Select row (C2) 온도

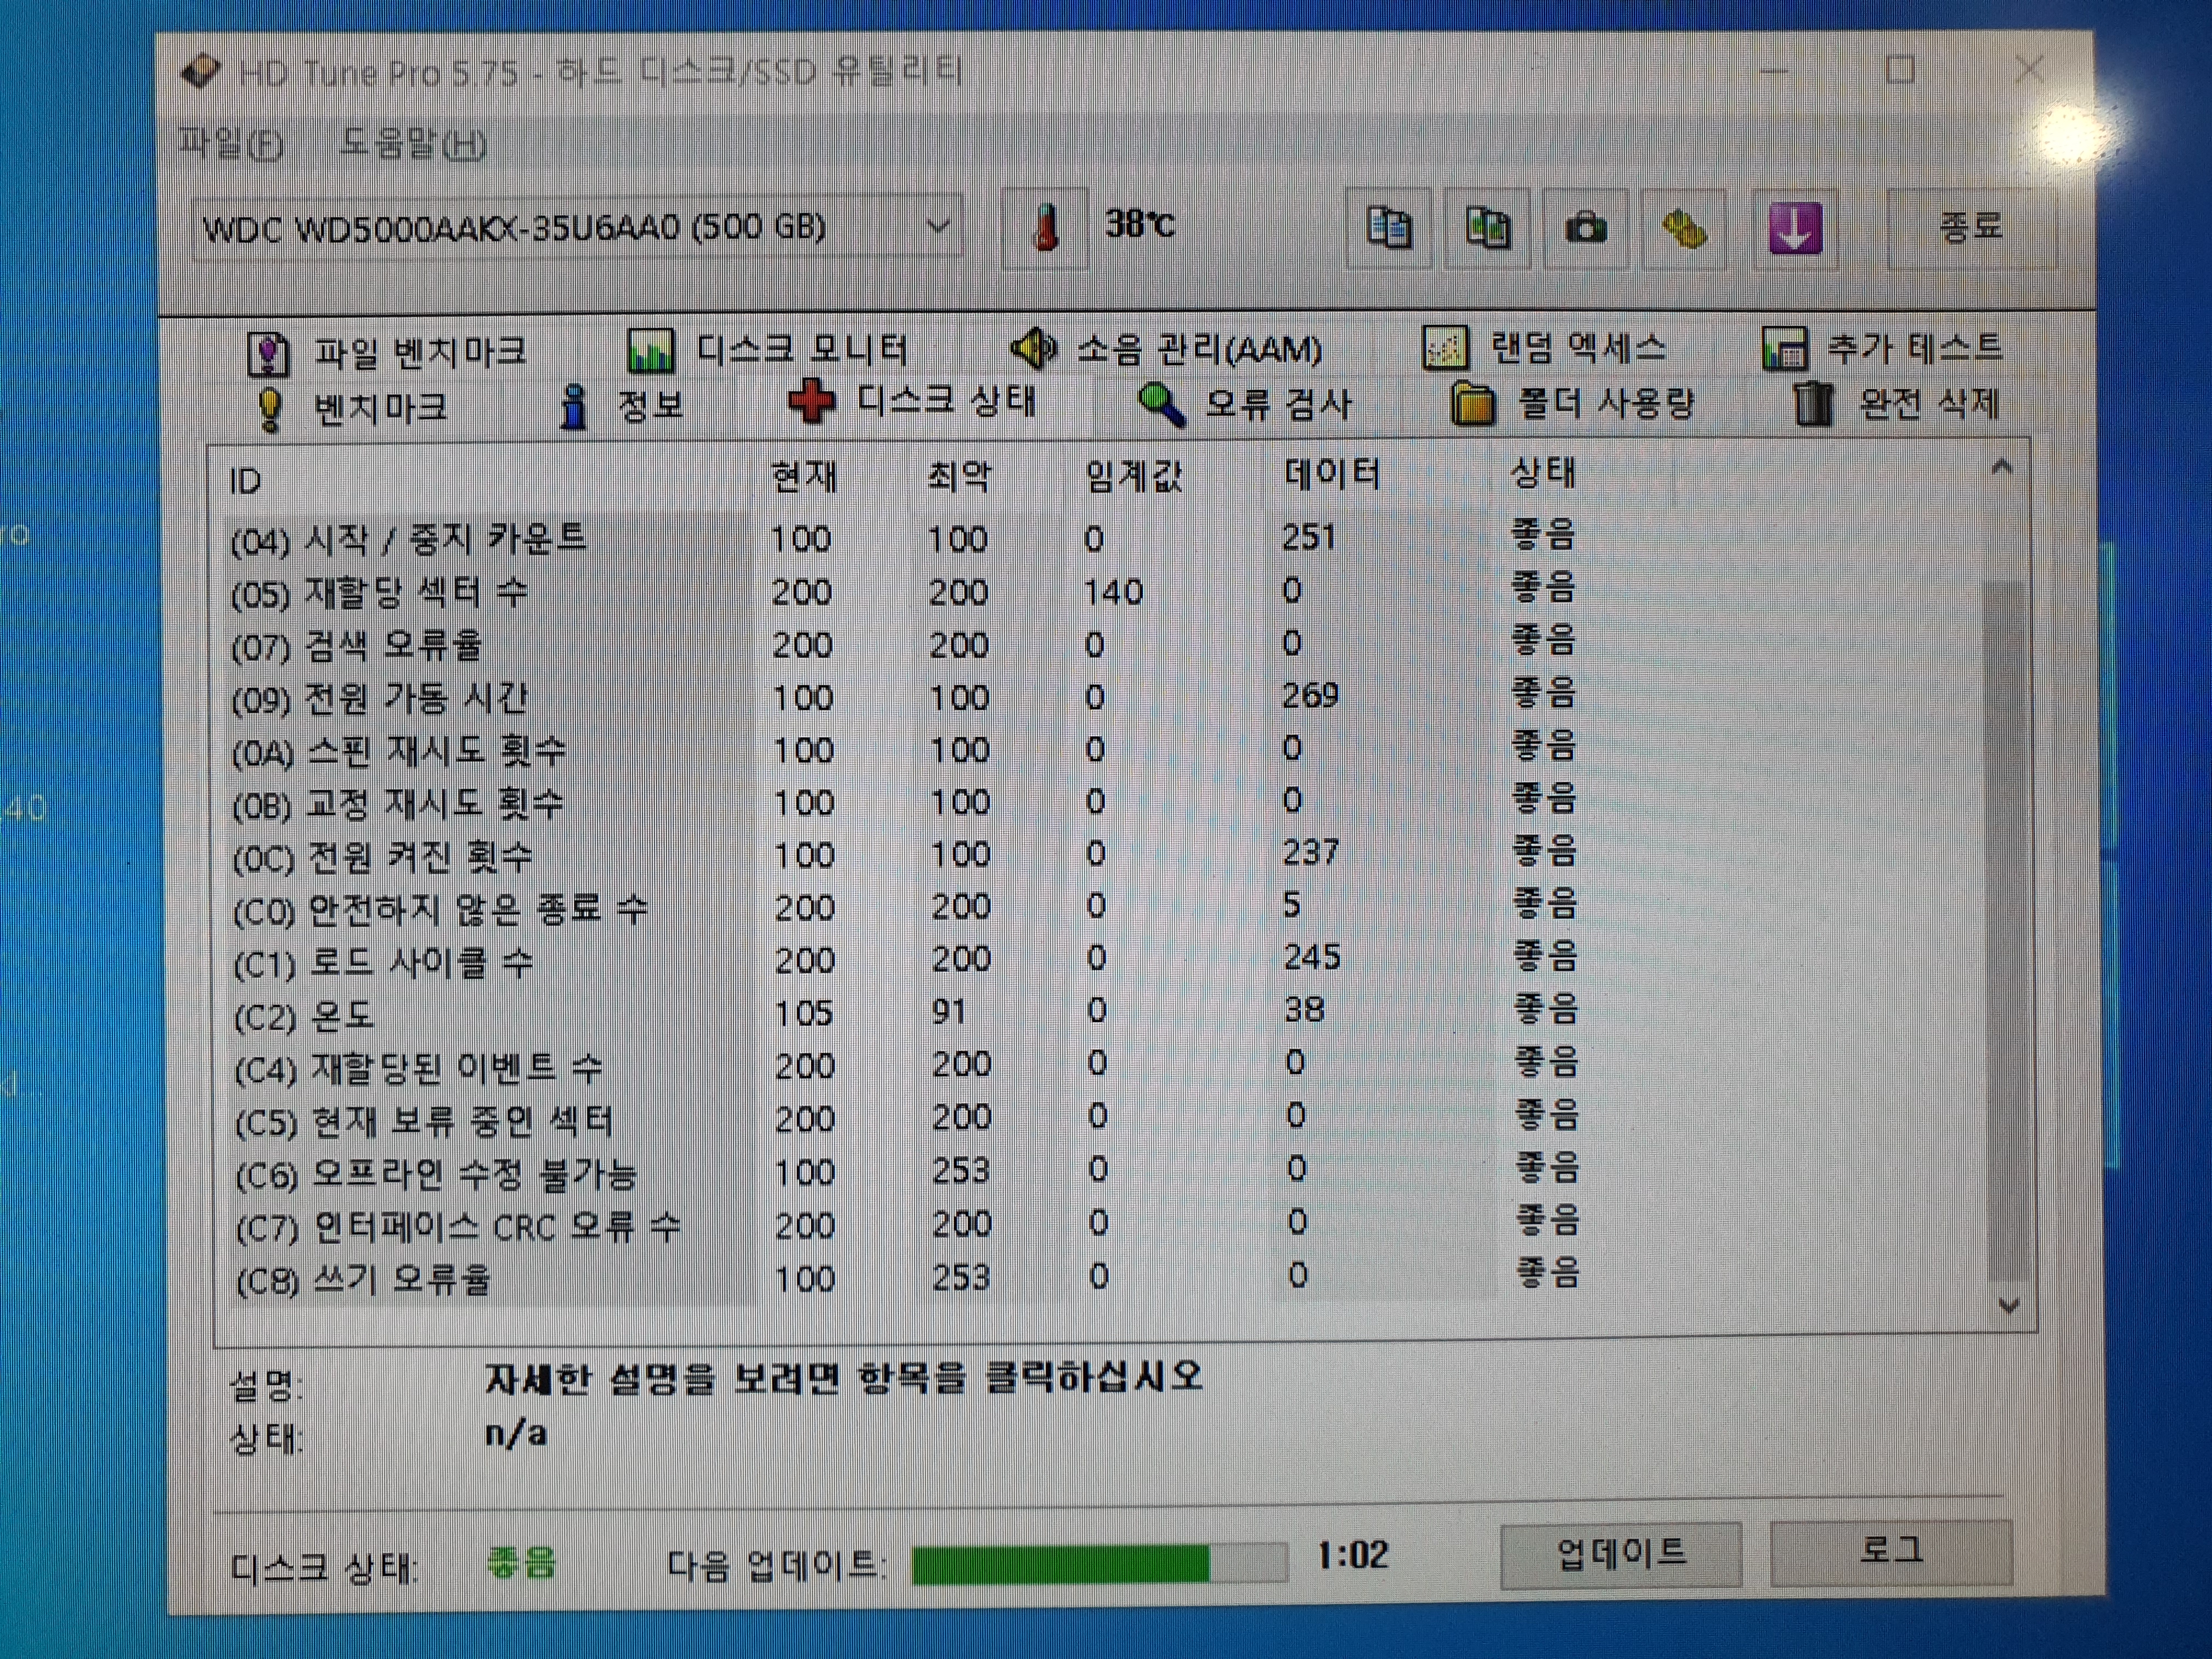pos(905,1014)
